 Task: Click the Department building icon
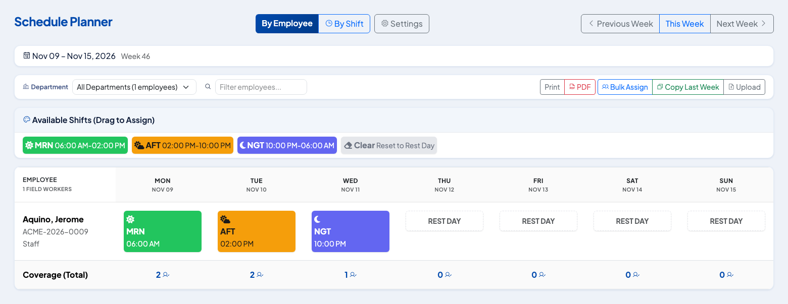tap(26, 87)
